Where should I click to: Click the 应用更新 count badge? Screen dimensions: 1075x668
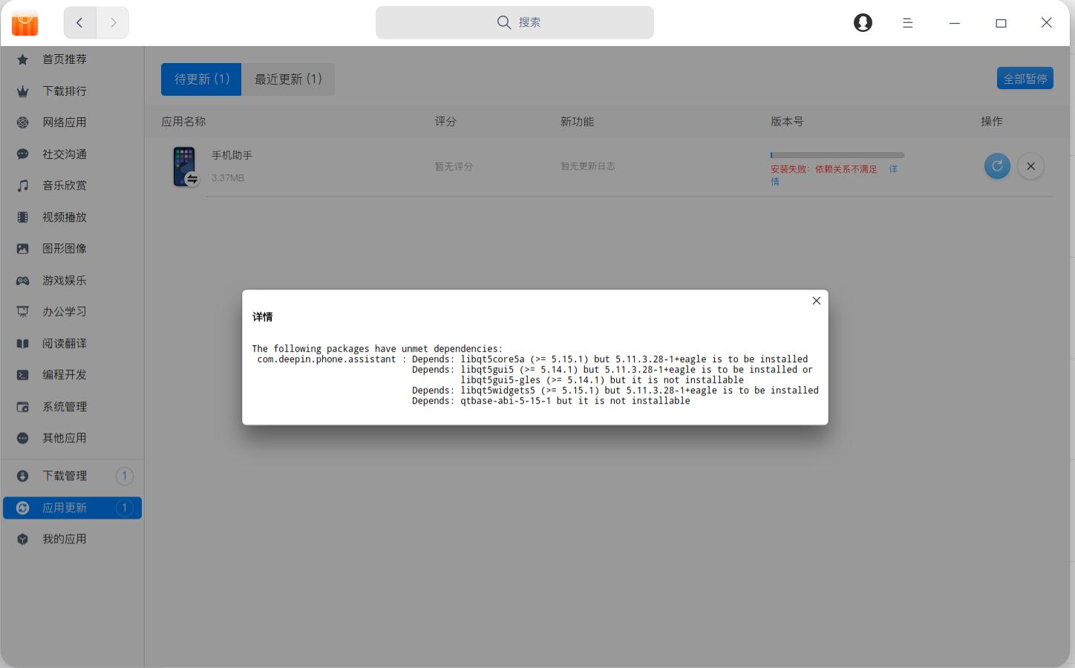[x=125, y=508]
